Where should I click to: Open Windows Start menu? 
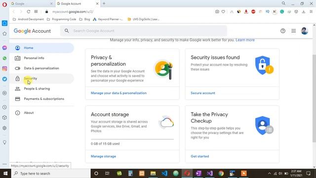[x=5, y=174]
